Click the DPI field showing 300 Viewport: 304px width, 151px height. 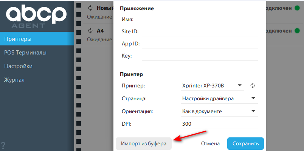219,124
